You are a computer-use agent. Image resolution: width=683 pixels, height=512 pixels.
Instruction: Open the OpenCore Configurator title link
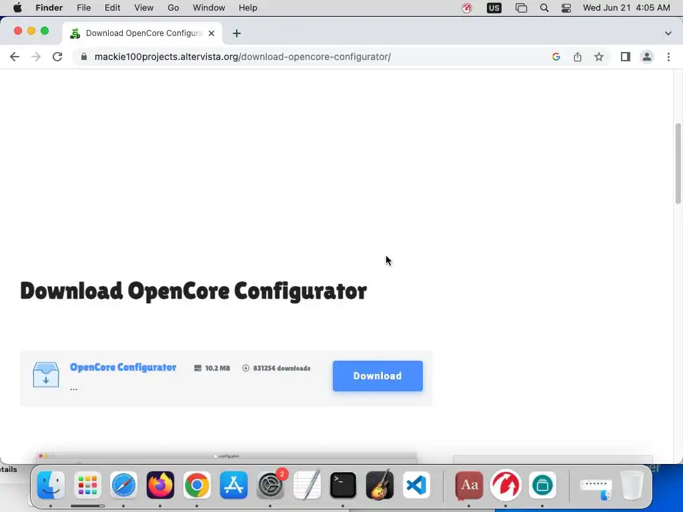(123, 367)
